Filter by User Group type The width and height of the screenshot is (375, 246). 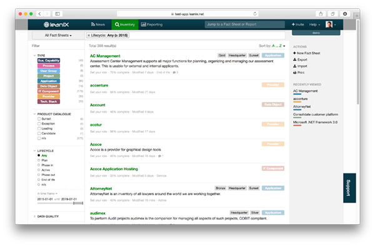[x=49, y=71]
